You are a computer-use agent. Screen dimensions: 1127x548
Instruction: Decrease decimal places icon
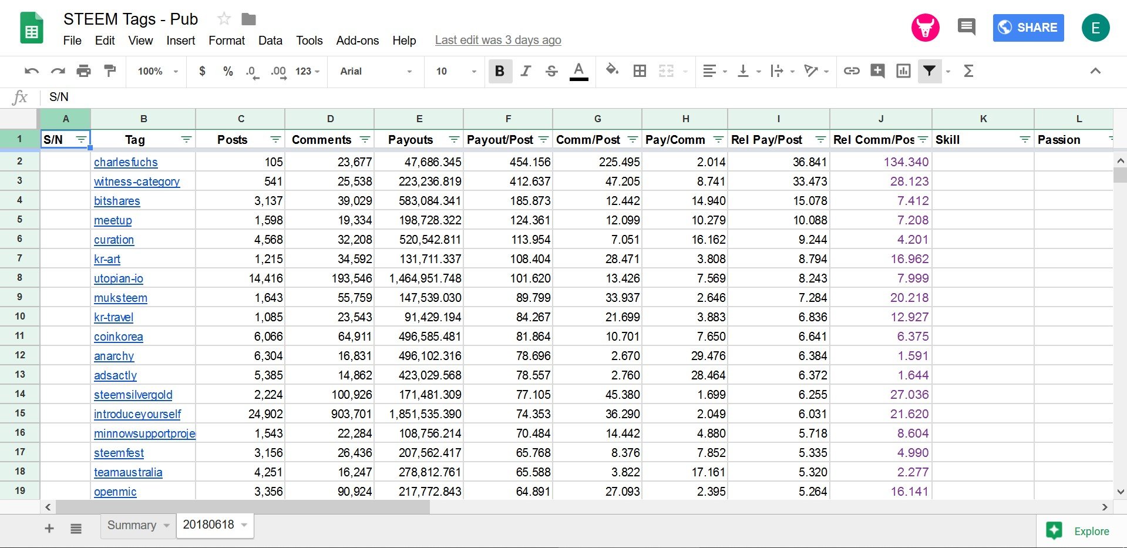[x=252, y=72]
